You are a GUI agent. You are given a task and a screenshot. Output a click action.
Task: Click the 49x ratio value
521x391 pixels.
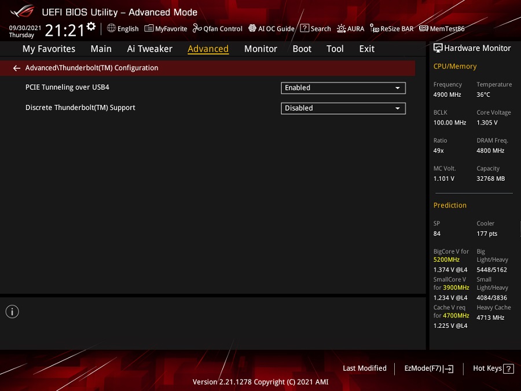[438, 151]
